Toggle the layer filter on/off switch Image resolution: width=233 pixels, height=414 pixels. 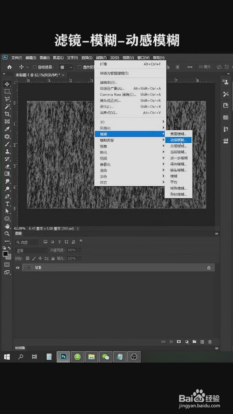[x=81, y=241]
